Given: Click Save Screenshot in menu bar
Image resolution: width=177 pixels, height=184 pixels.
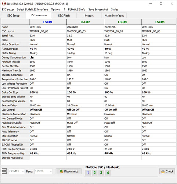Looking at the screenshot, I should (x=98, y=10).
